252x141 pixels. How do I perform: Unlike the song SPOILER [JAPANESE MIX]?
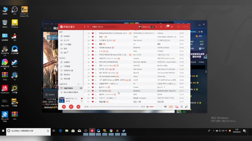(x=93, y=62)
